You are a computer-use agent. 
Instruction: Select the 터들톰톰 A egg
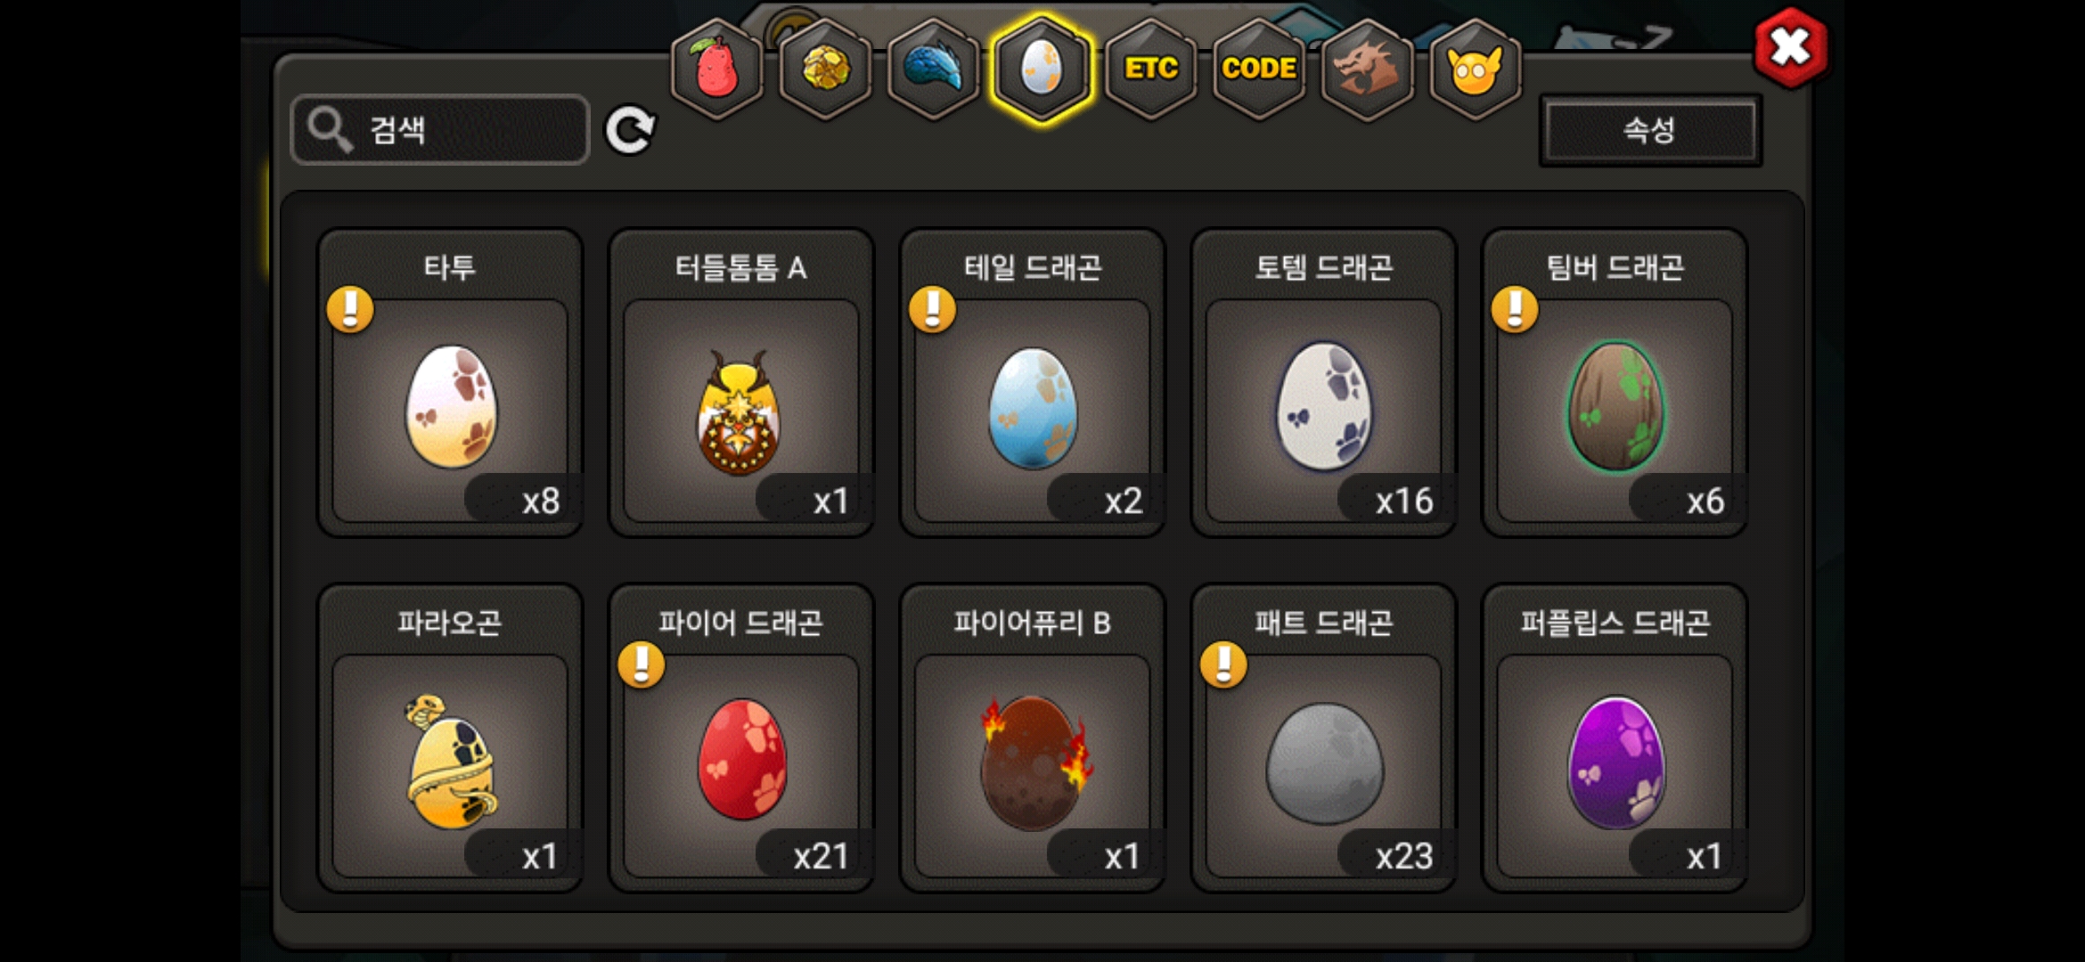pos(741,383)
